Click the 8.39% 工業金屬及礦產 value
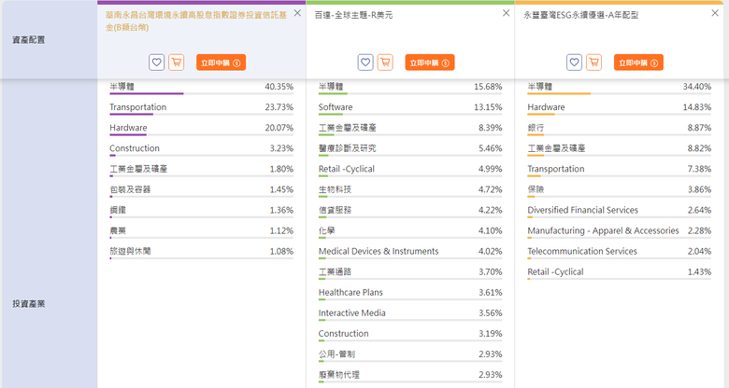Image resolution: width=729 pixels, height=388 pixels. (490, 128)
